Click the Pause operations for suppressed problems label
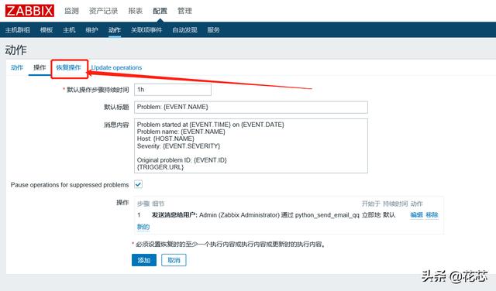The width and height of the screenshot is (496, 291). tap(70, 185)
